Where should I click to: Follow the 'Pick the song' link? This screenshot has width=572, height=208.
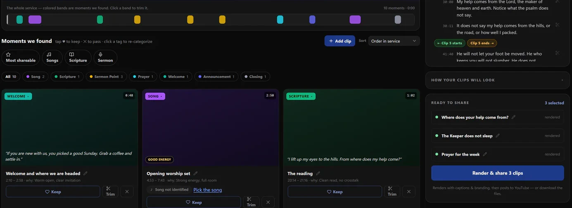(x=208, y=190)
